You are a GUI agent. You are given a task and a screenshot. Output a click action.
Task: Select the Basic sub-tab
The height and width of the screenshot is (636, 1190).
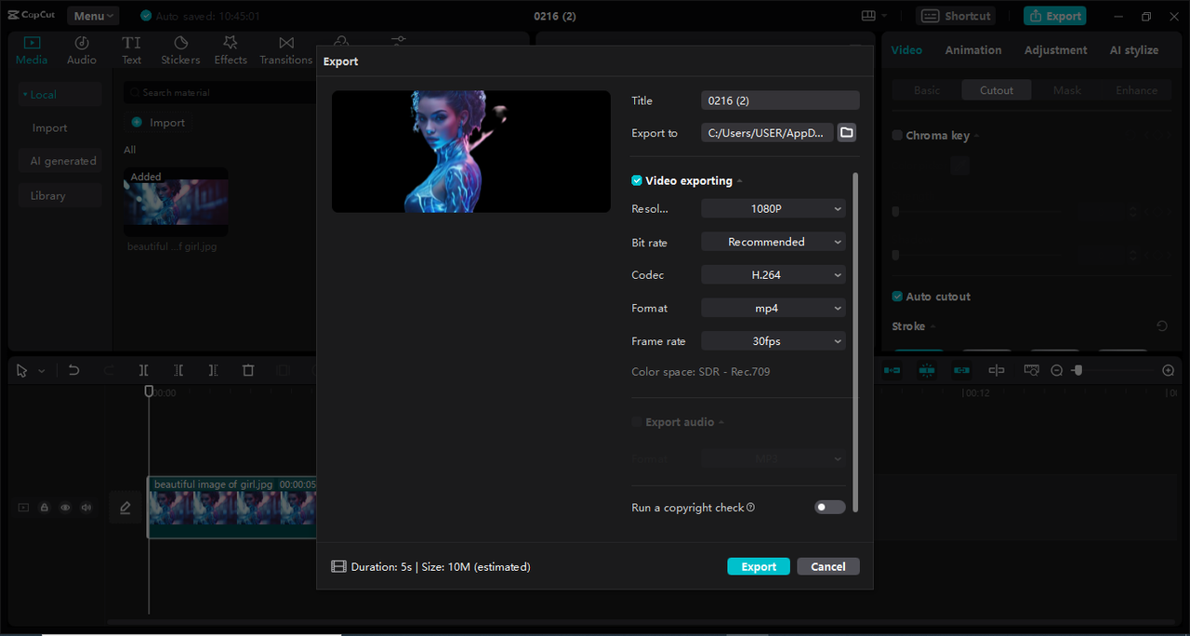927,90
